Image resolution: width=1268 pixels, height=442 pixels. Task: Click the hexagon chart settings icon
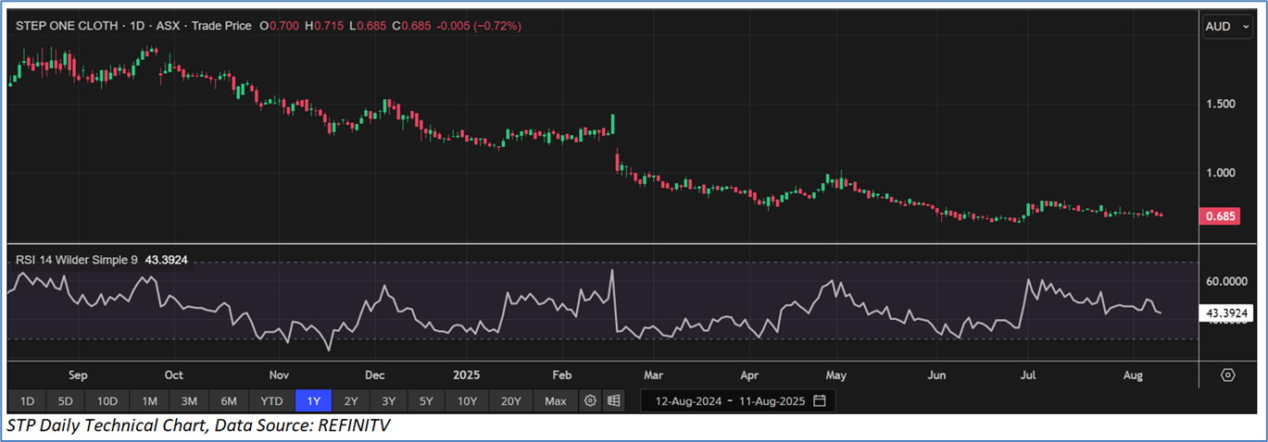click(x=1228, y=374)
